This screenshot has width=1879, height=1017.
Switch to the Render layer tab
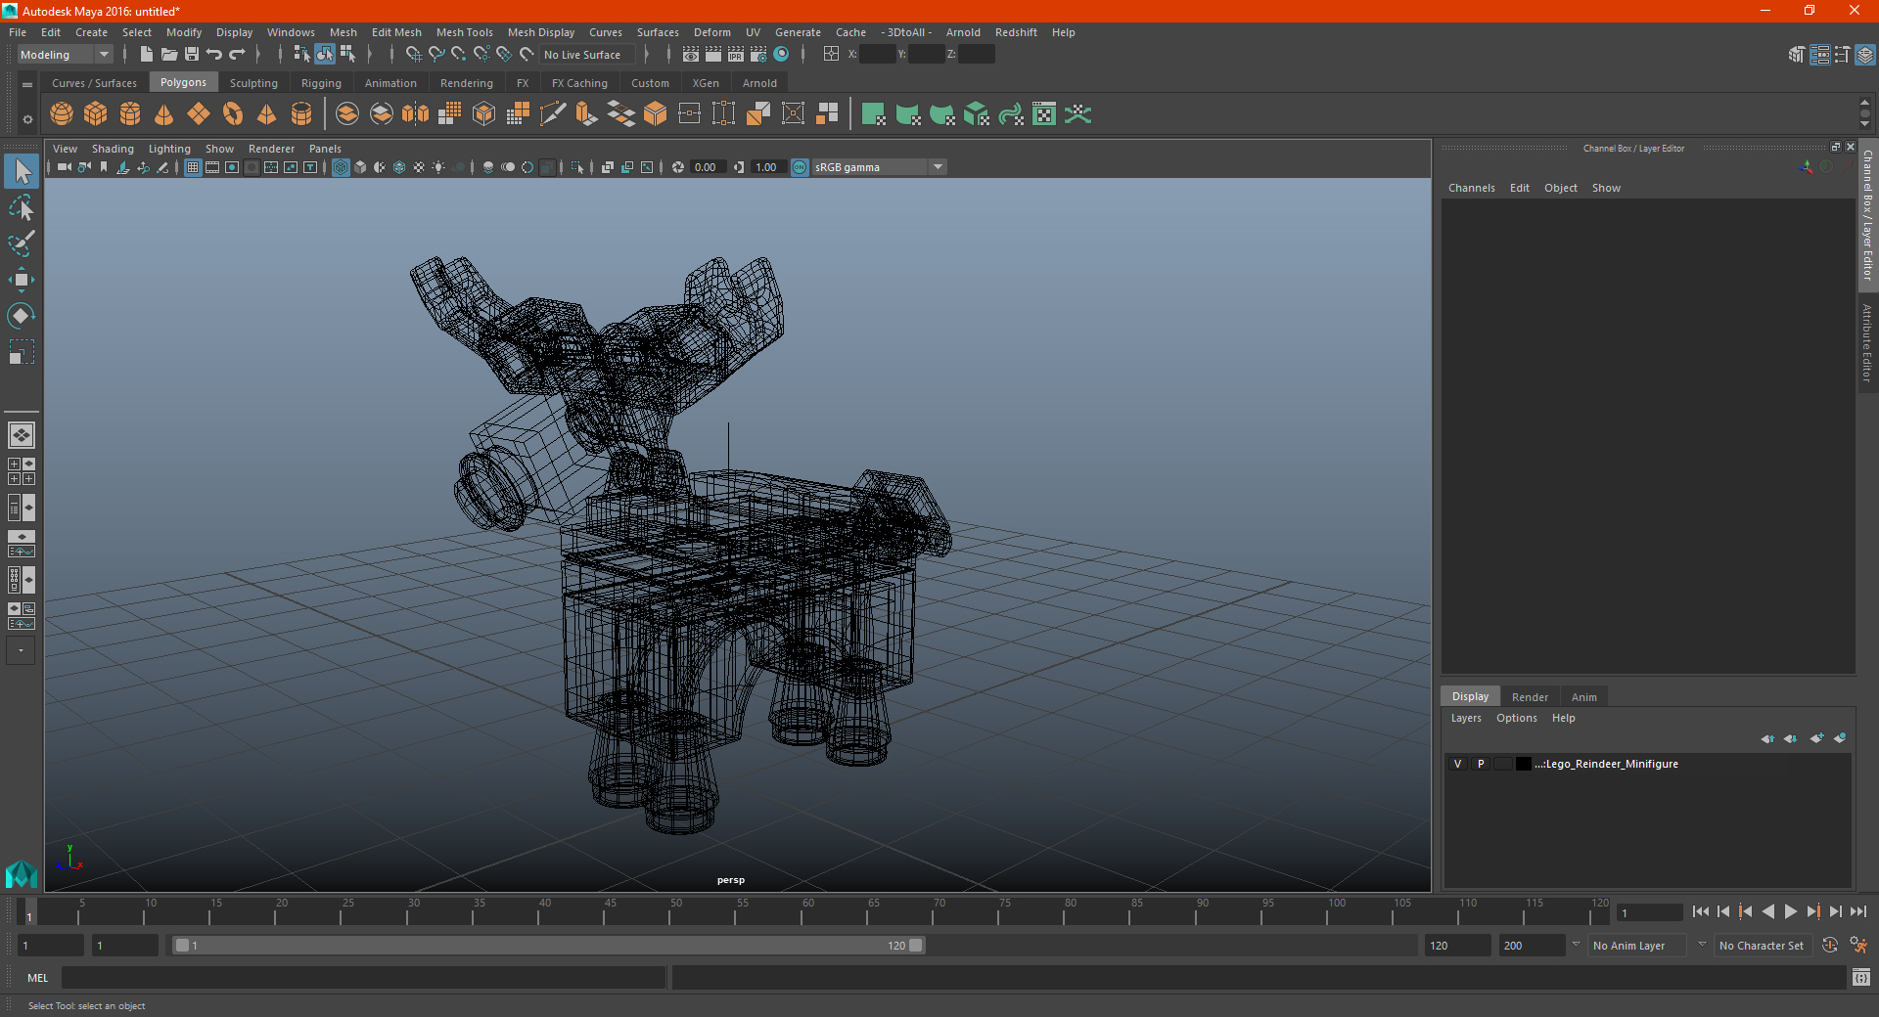(x=1530, y=697)
